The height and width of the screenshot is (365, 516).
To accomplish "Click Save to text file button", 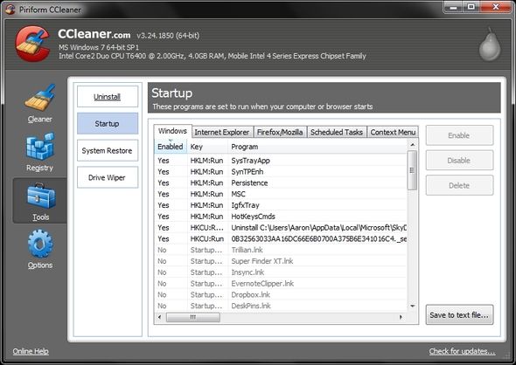I will coord(459,314).
